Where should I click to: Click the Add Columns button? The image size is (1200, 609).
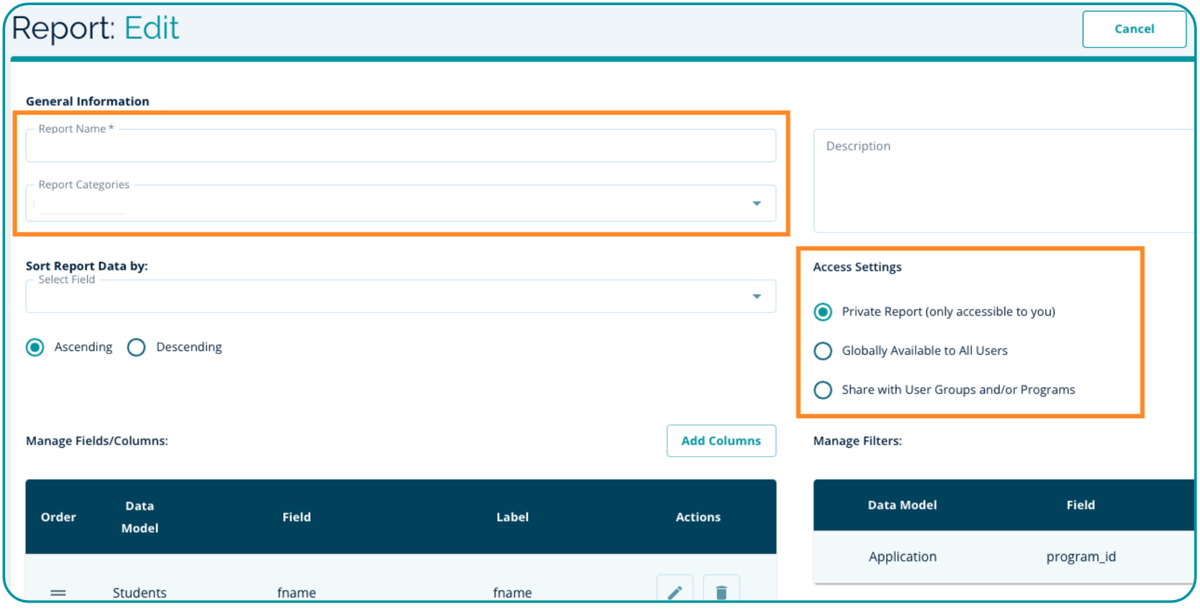point(721,441)
